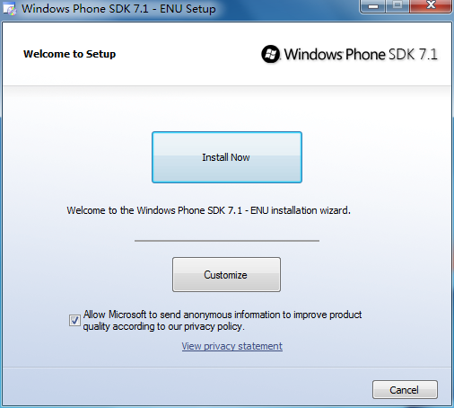
Task: Click the horizontal divider above Customize
Action: [227, 240]
